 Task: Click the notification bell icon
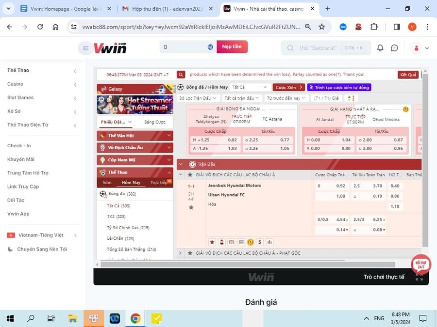coord(380,48)
